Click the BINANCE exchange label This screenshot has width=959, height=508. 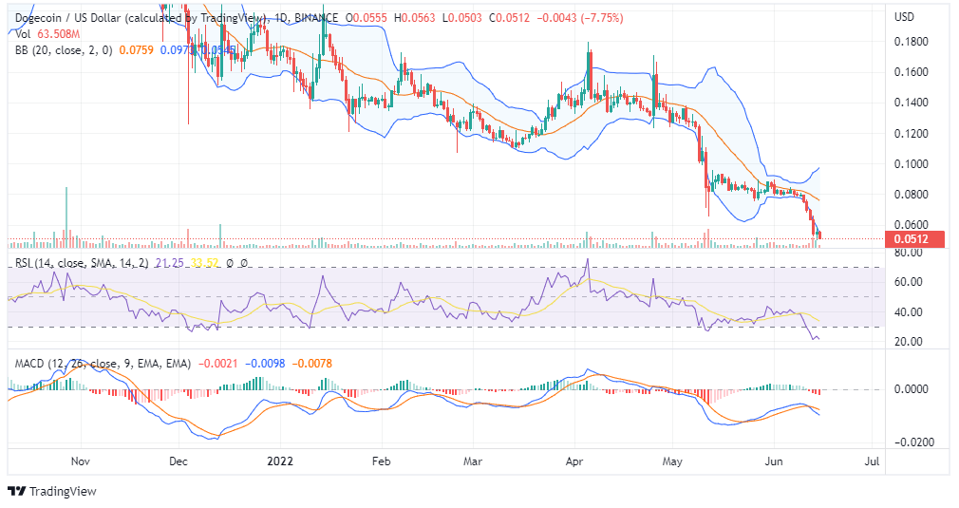pyautogui.click(x=317, y=18)
